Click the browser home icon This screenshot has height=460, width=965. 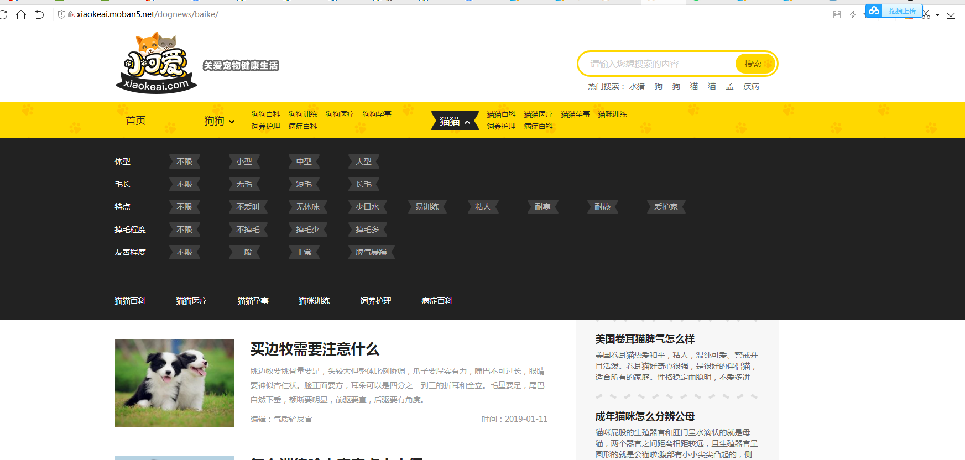[x=21, y=14]
